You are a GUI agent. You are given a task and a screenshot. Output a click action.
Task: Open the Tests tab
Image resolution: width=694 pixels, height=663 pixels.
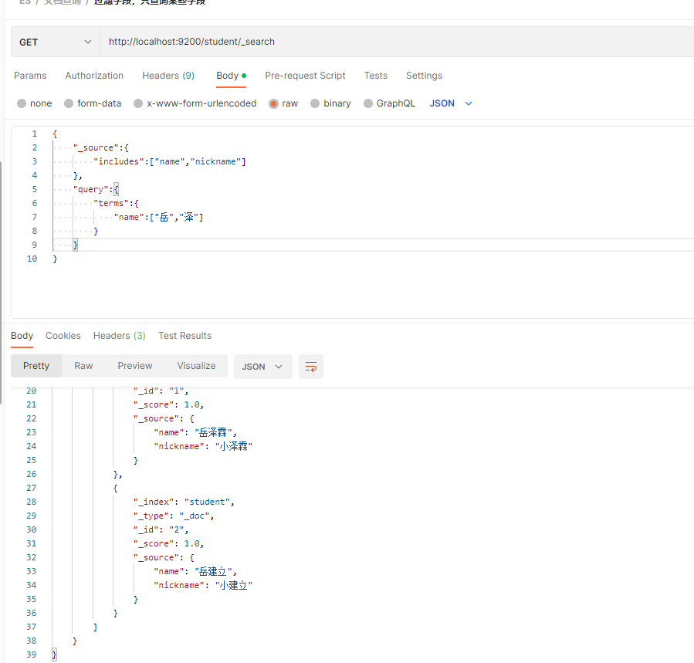pos(376,76)
